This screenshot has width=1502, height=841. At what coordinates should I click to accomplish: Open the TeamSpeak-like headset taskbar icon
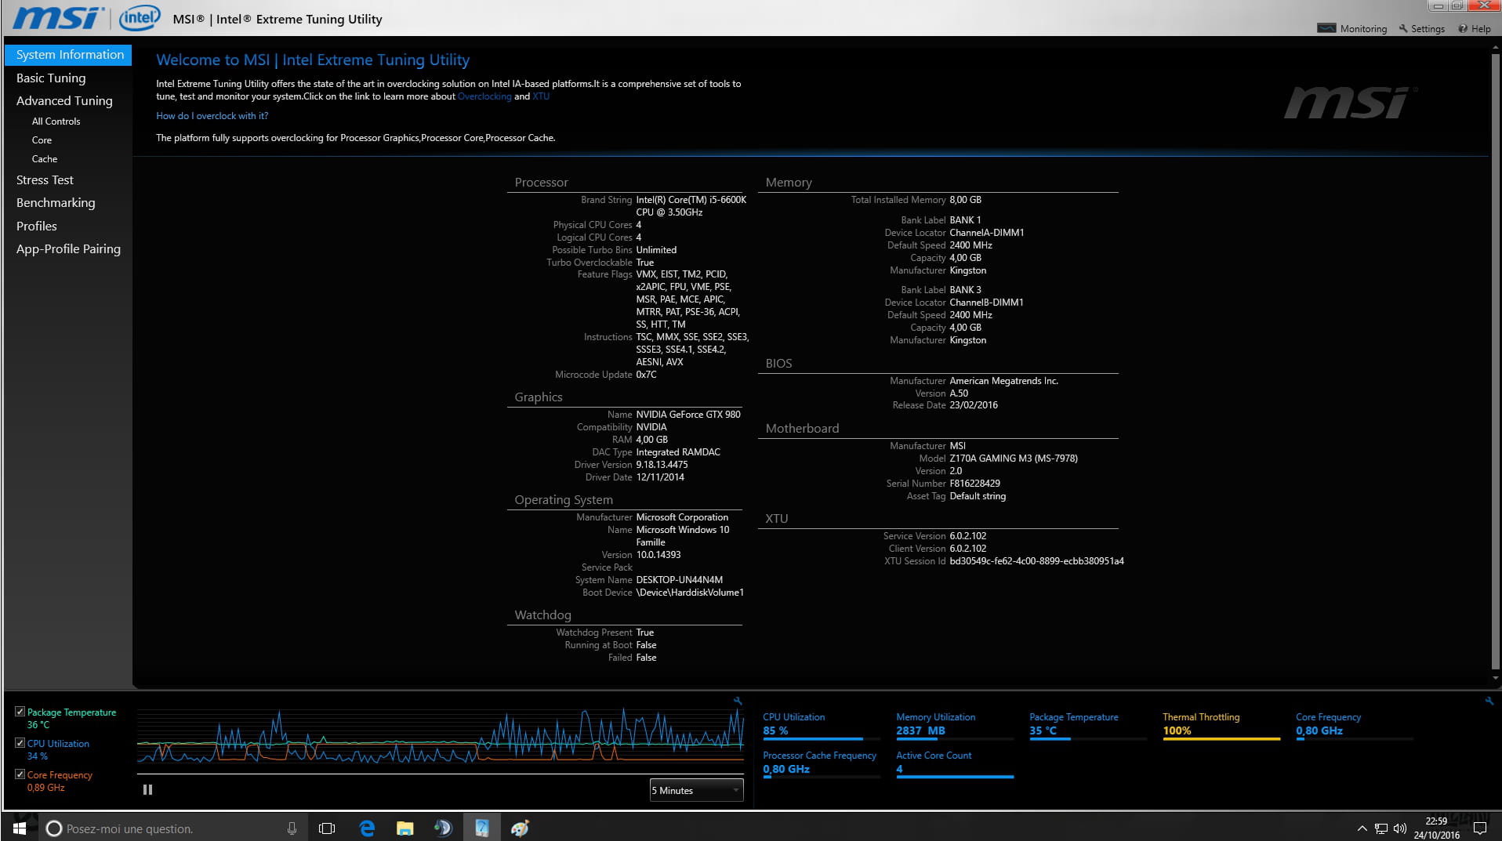point(443,828)
